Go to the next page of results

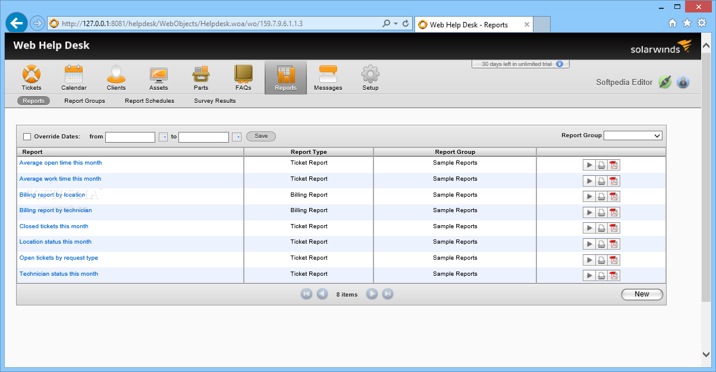tap(372, 294)
